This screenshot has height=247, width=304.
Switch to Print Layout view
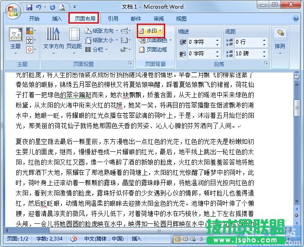178,239
